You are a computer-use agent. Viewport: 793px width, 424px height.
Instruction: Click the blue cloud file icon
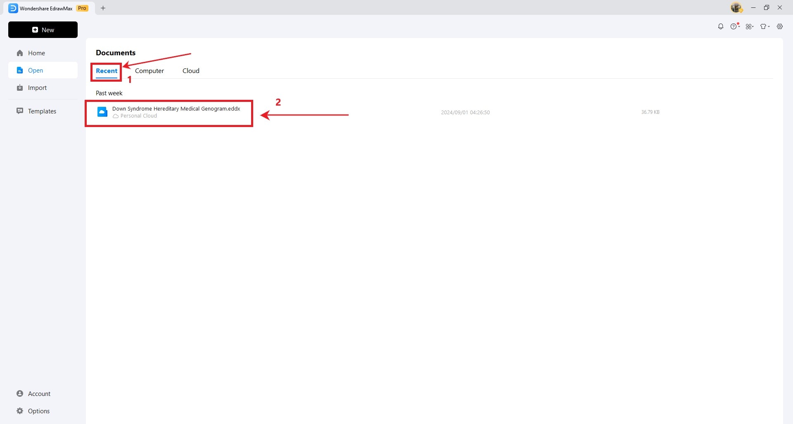click(102, 112)
